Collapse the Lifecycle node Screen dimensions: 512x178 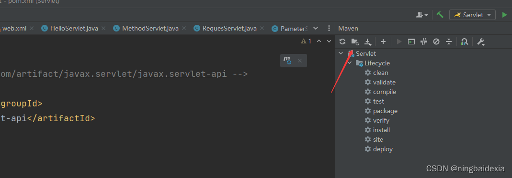[350, 63]
